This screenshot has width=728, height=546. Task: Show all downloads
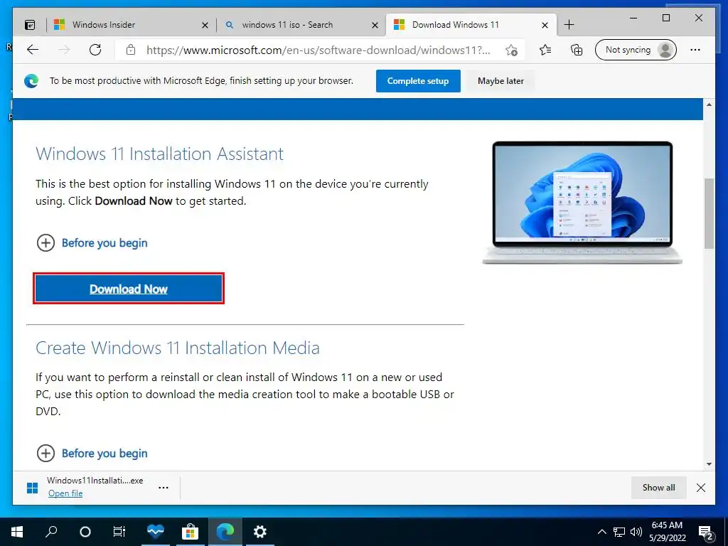coord(658,488)
